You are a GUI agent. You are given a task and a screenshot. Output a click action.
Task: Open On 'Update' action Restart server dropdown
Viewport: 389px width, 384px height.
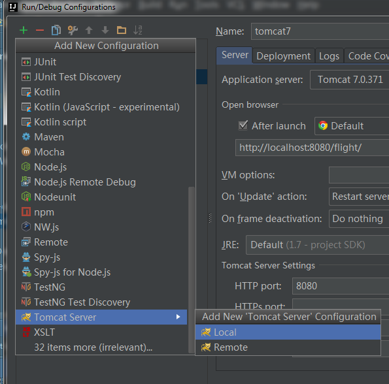tap(359, 197)
